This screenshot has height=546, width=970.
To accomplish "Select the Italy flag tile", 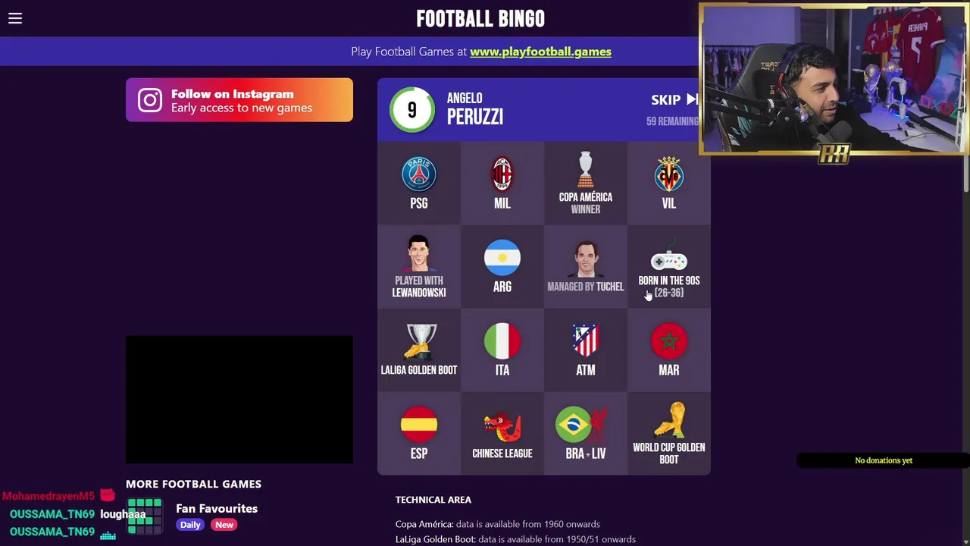I will (x=502, y=350).
